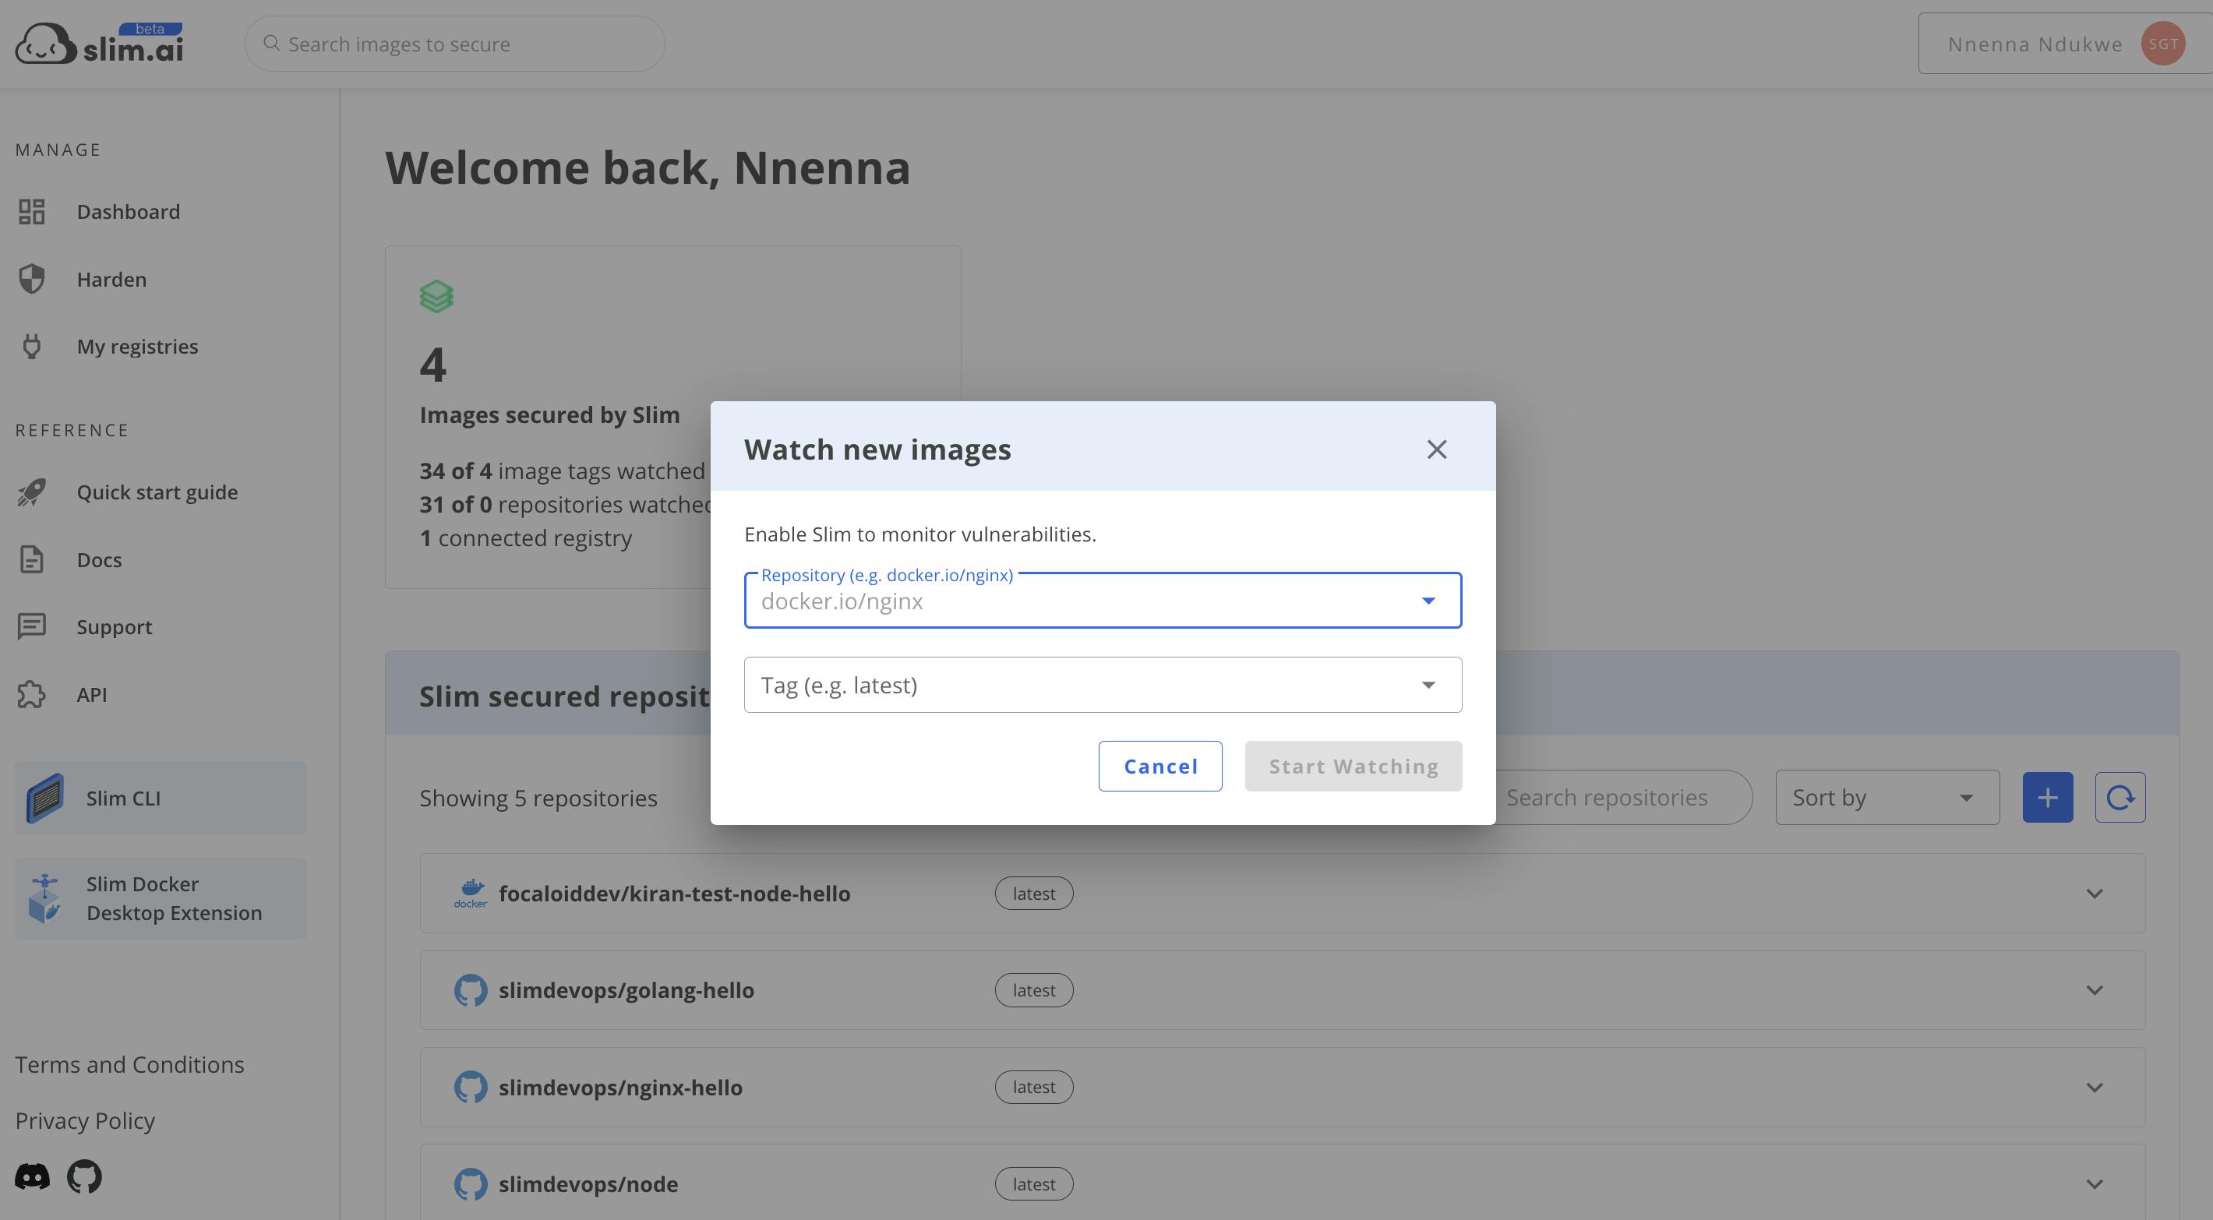This screenshot has width=2213, height=1220.
Task: Click latest tag on slimdevops/node
Action: 1033,1184
